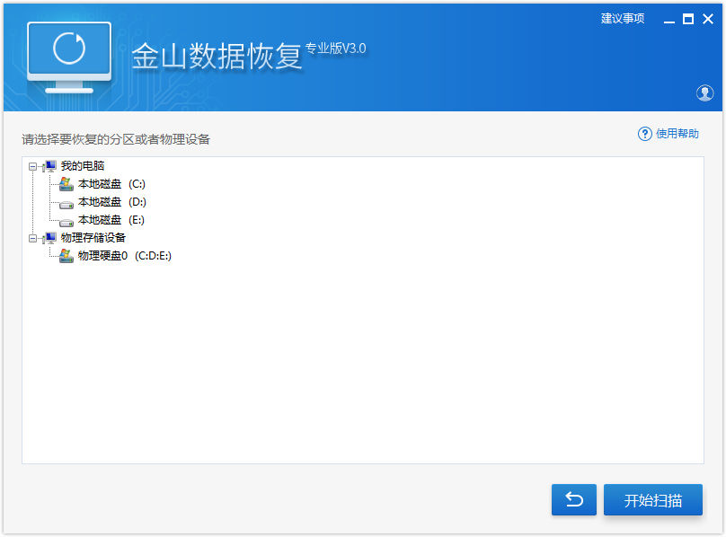
Task: Click the help question mark icon
Action: pyautogui.click(x=644, y=134)
